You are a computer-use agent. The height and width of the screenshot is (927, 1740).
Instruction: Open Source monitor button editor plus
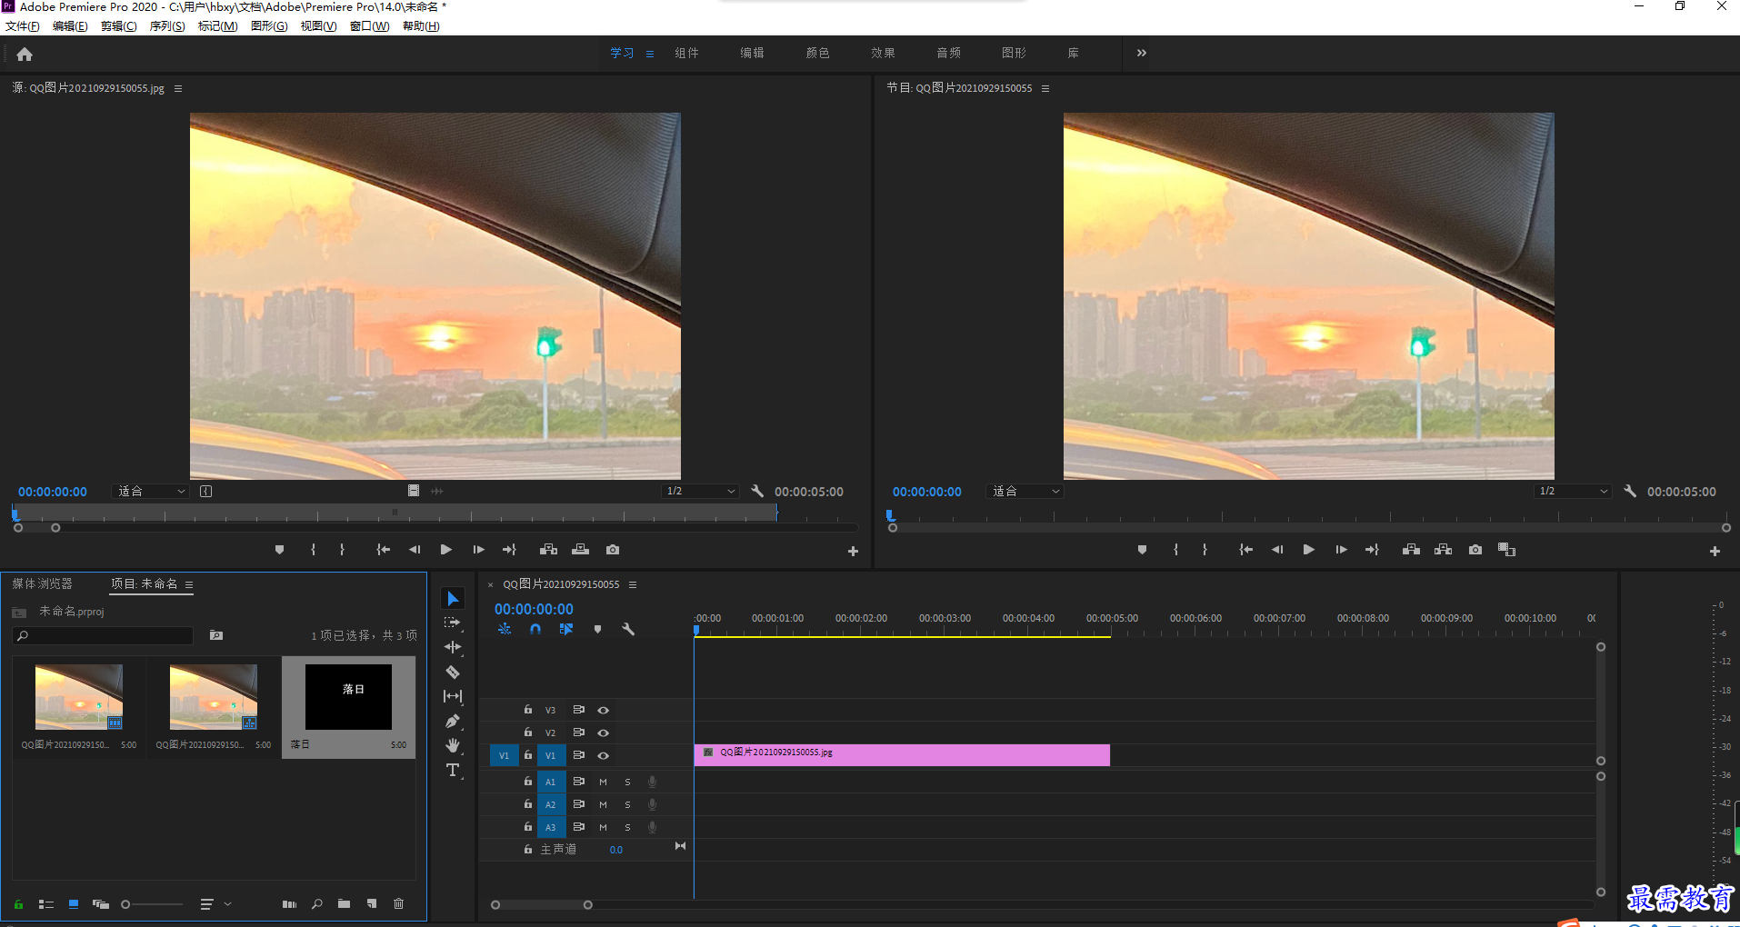pyautogui.click(x=853, y=551)
